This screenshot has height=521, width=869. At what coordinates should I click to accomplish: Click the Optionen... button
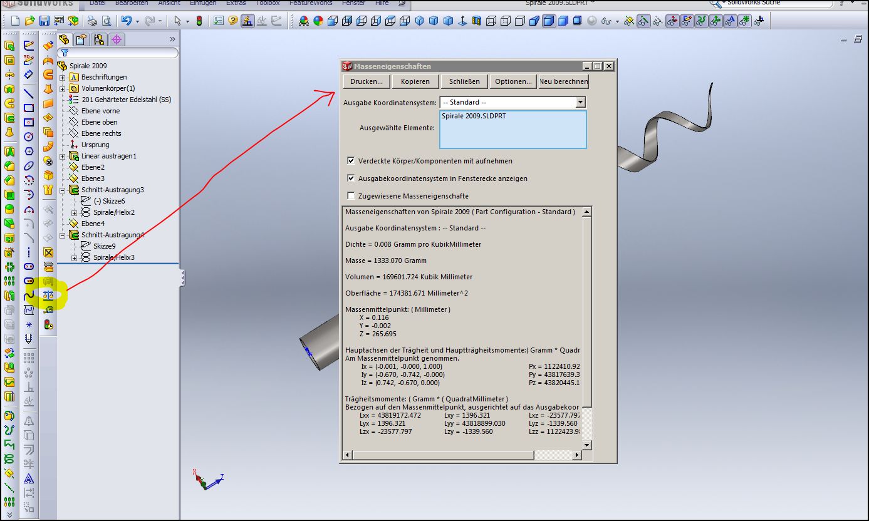point(513,81)
